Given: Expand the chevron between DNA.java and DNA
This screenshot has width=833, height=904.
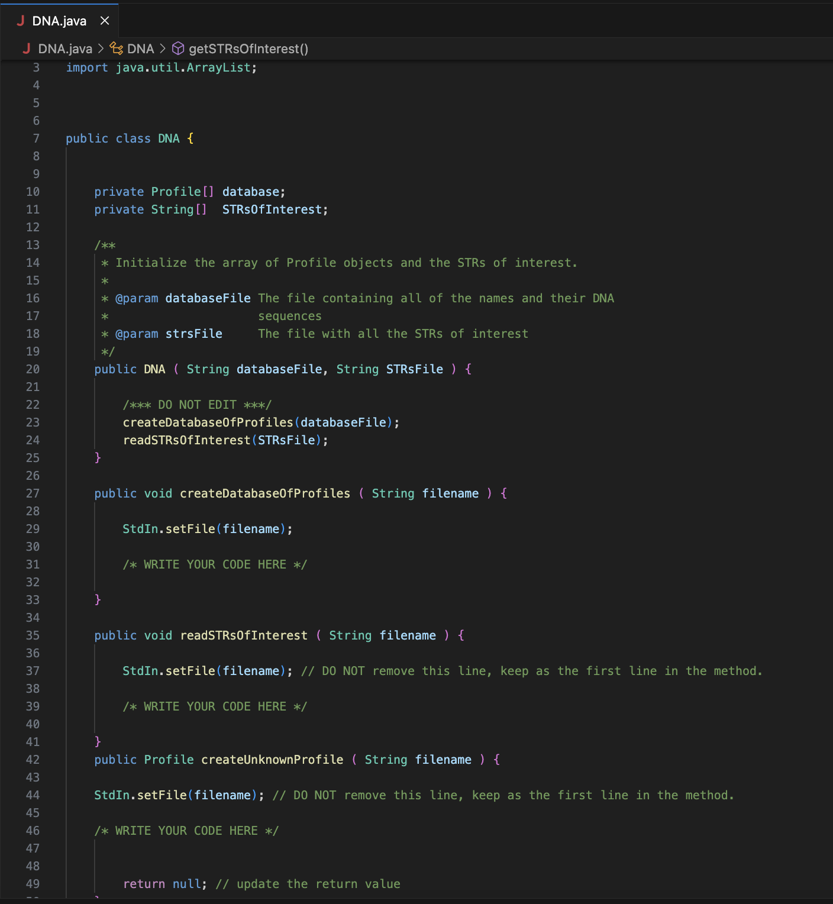Looking at the screenshot, I should click(x=101, y=49).
